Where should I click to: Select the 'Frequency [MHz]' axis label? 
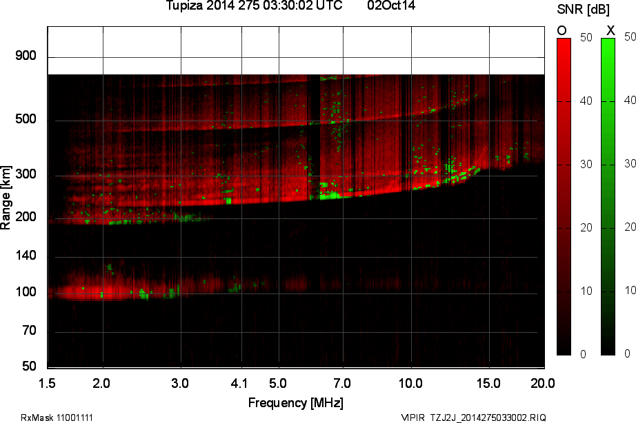(295, 402)
